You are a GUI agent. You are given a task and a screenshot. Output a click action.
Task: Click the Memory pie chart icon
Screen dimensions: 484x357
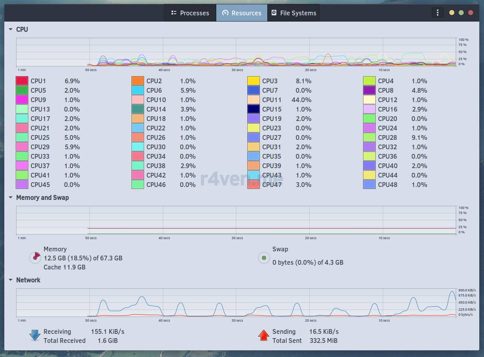(x=35, y=258)
